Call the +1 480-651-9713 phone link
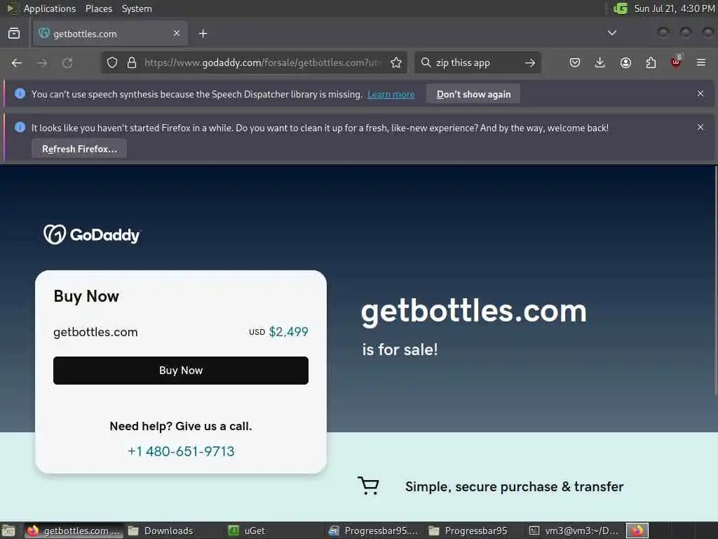This screenshot has height=539, width=718. [x=181, y=451]
